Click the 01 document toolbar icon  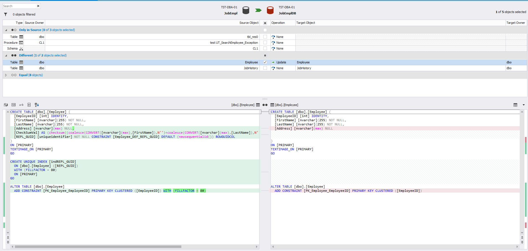(29, 105)
